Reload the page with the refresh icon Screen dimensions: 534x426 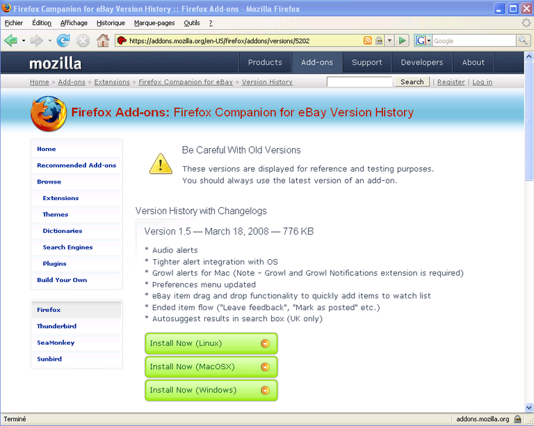tap(63, 41)
